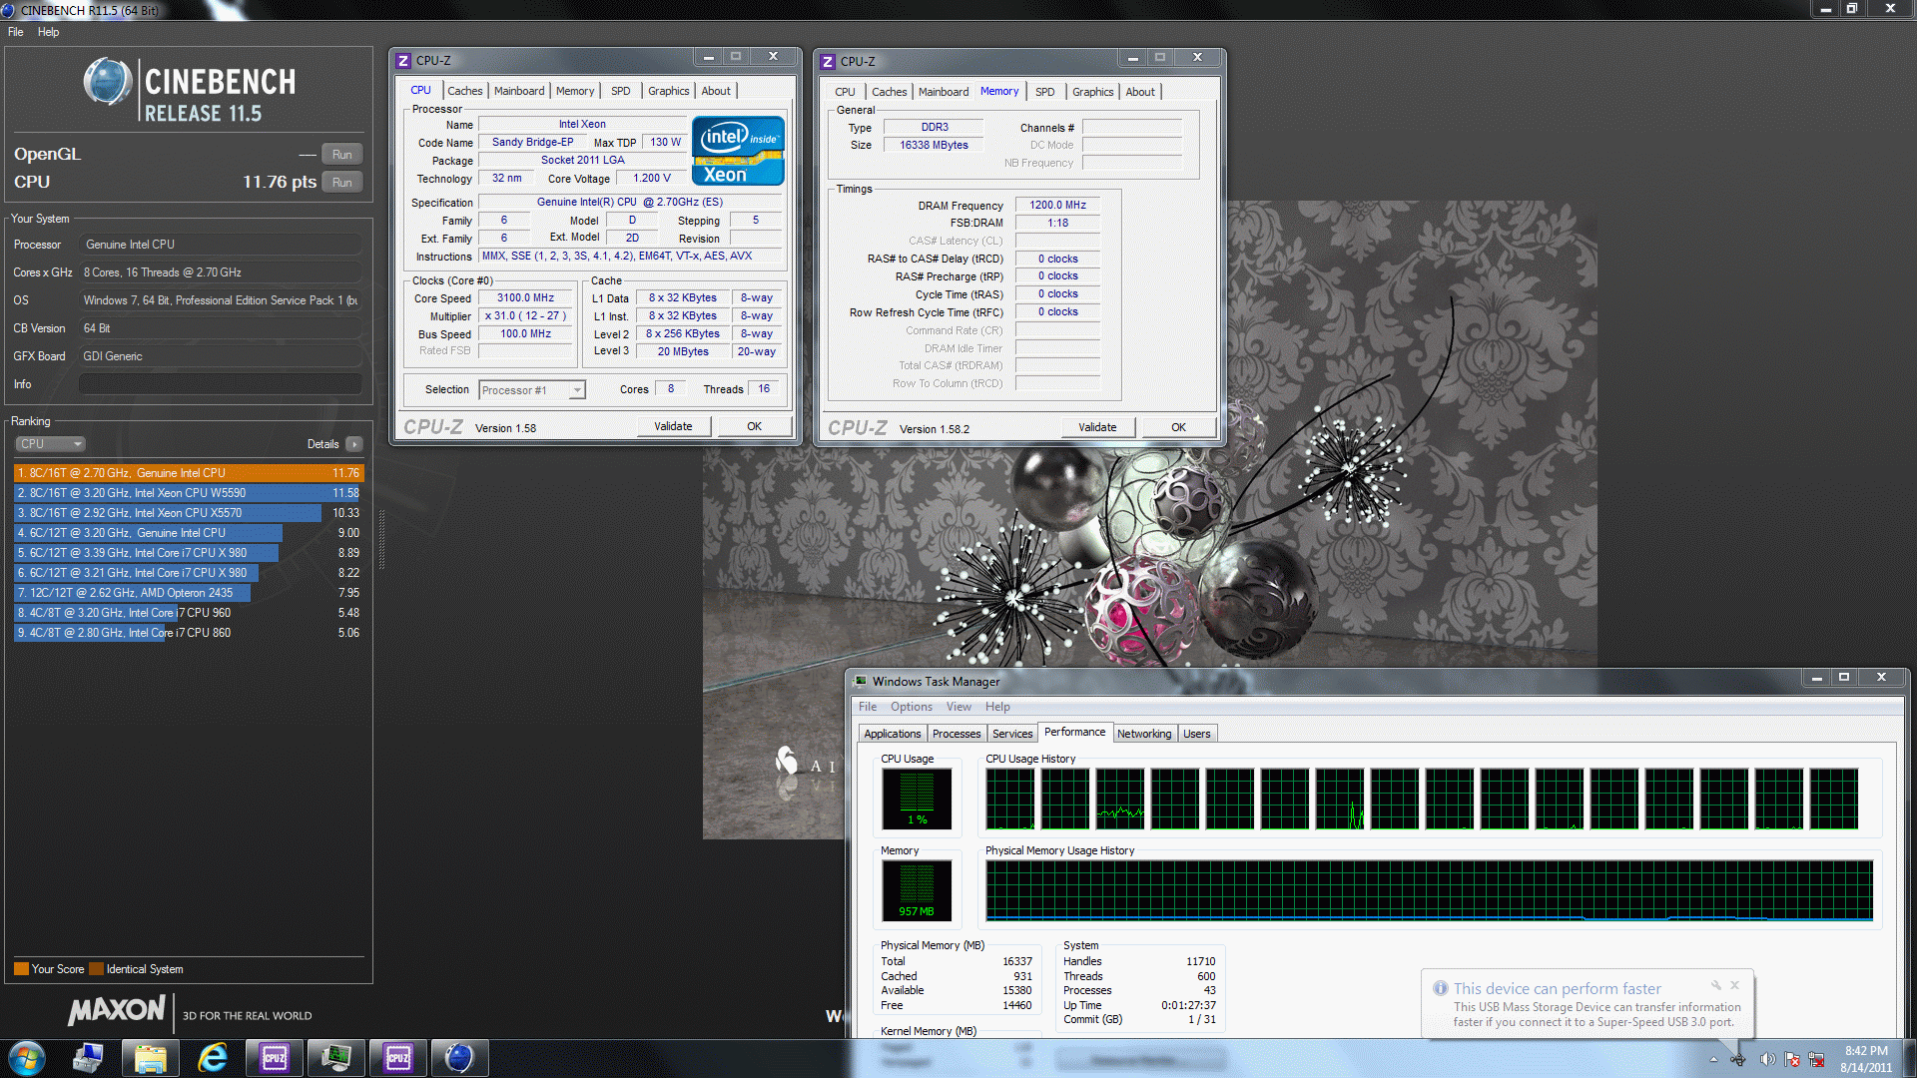Dismiss the USB notification balloon

pyautogui.click(x=1735, y=985)
